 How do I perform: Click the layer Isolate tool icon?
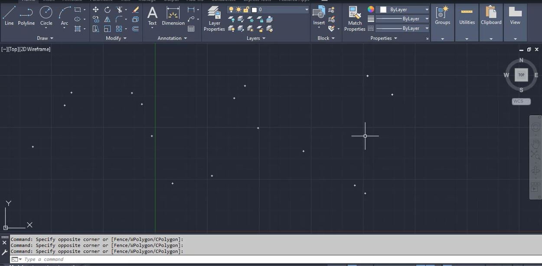(241, 19)
